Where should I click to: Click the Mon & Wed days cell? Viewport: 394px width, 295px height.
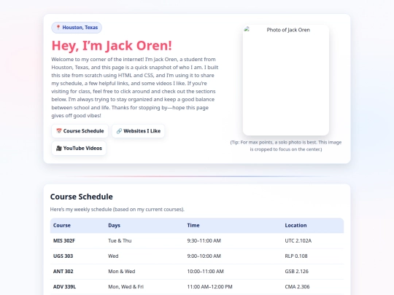122,272
